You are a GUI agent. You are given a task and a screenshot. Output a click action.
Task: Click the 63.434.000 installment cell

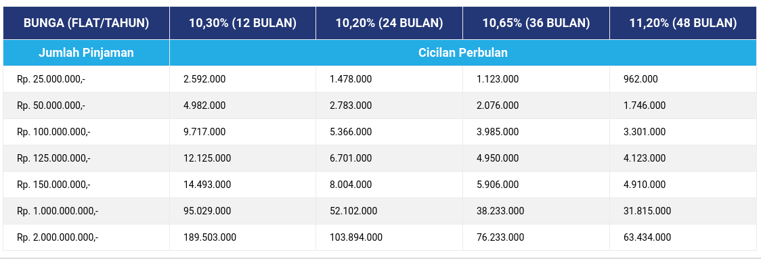683,237
